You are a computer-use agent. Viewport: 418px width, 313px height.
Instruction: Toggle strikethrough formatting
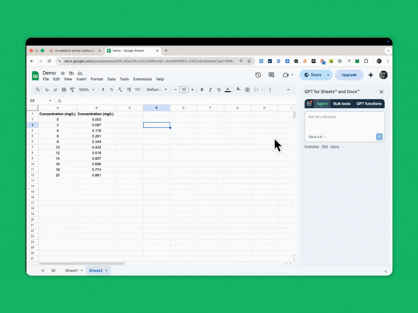pyautogui.click(x=219, y=90)
